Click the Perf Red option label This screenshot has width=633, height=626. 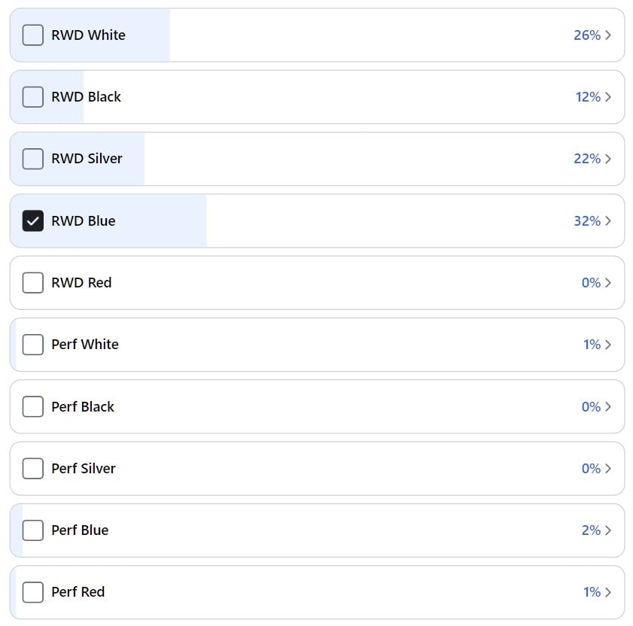(x=78, y=592)
